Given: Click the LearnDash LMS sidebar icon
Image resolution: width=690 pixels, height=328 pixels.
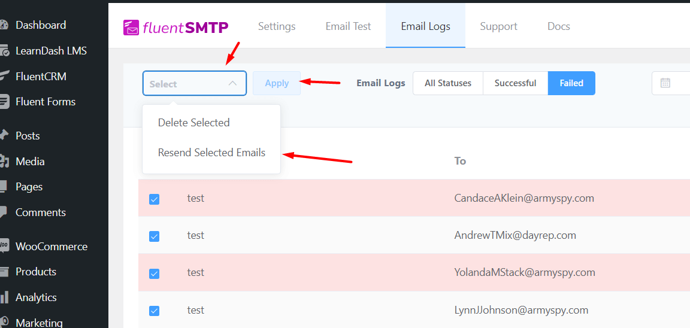Looking at the screenshot, I should pyautogui.click(x=4, y=51).
